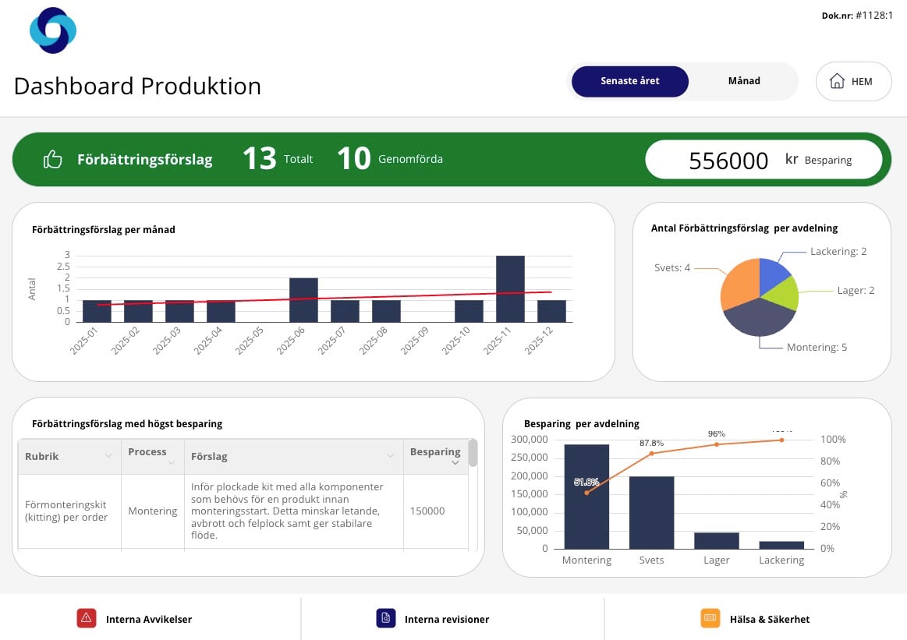The width and height of the screenshot is (907, 640).
Task: Click the 2025-12 bar in monthly chart
Action: (551, 311)
